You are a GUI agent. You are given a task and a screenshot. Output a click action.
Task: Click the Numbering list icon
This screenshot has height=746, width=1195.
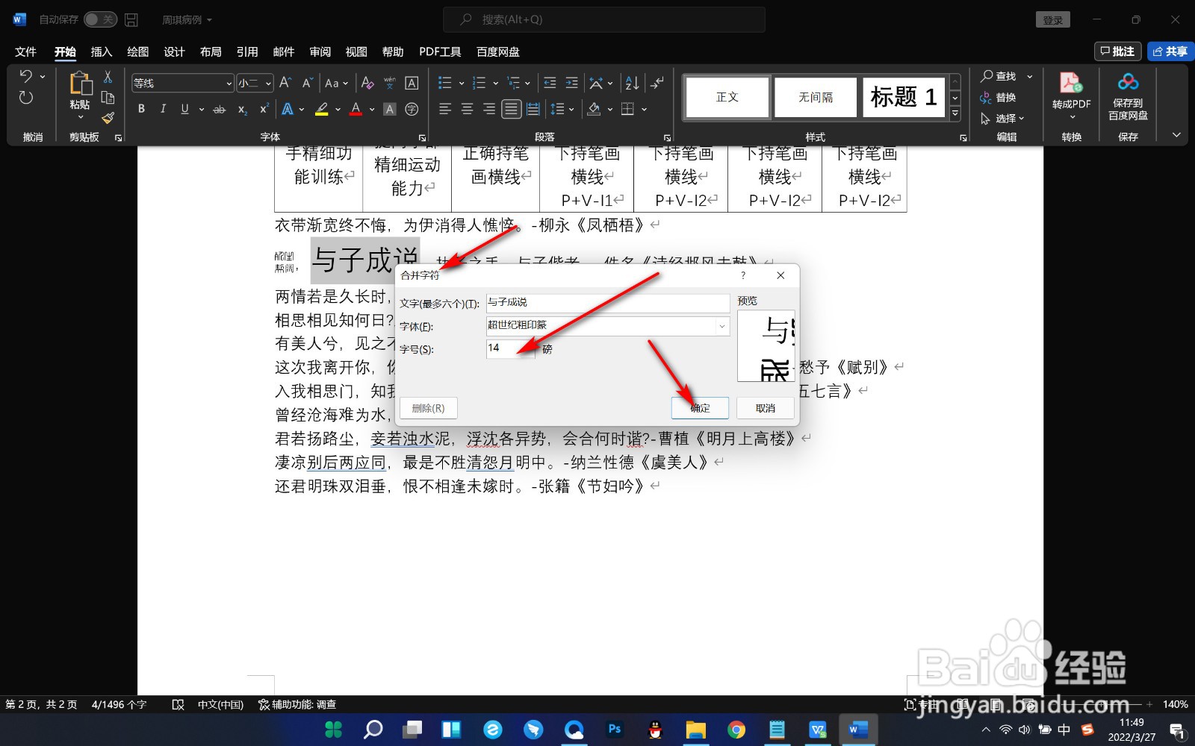479,83
